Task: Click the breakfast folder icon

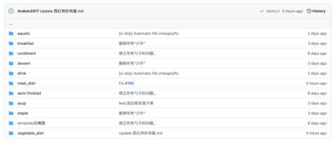Action: pos(11,44)
